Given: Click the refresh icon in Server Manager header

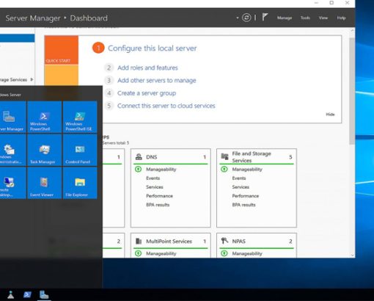Looking at the screenshot, I should [246, 18].
